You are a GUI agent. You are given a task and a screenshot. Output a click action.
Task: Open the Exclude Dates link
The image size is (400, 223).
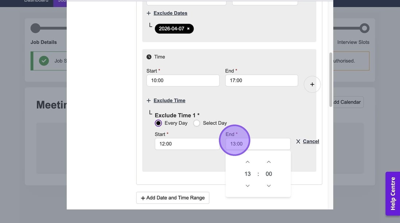point(170,13)
